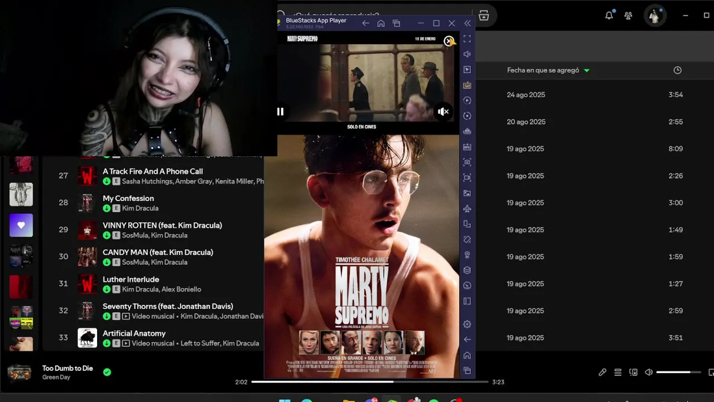Click the recent apps icon at BlueStacks sidebar bottom
Viewport: 714px width, 402px height.
(467, 371)
